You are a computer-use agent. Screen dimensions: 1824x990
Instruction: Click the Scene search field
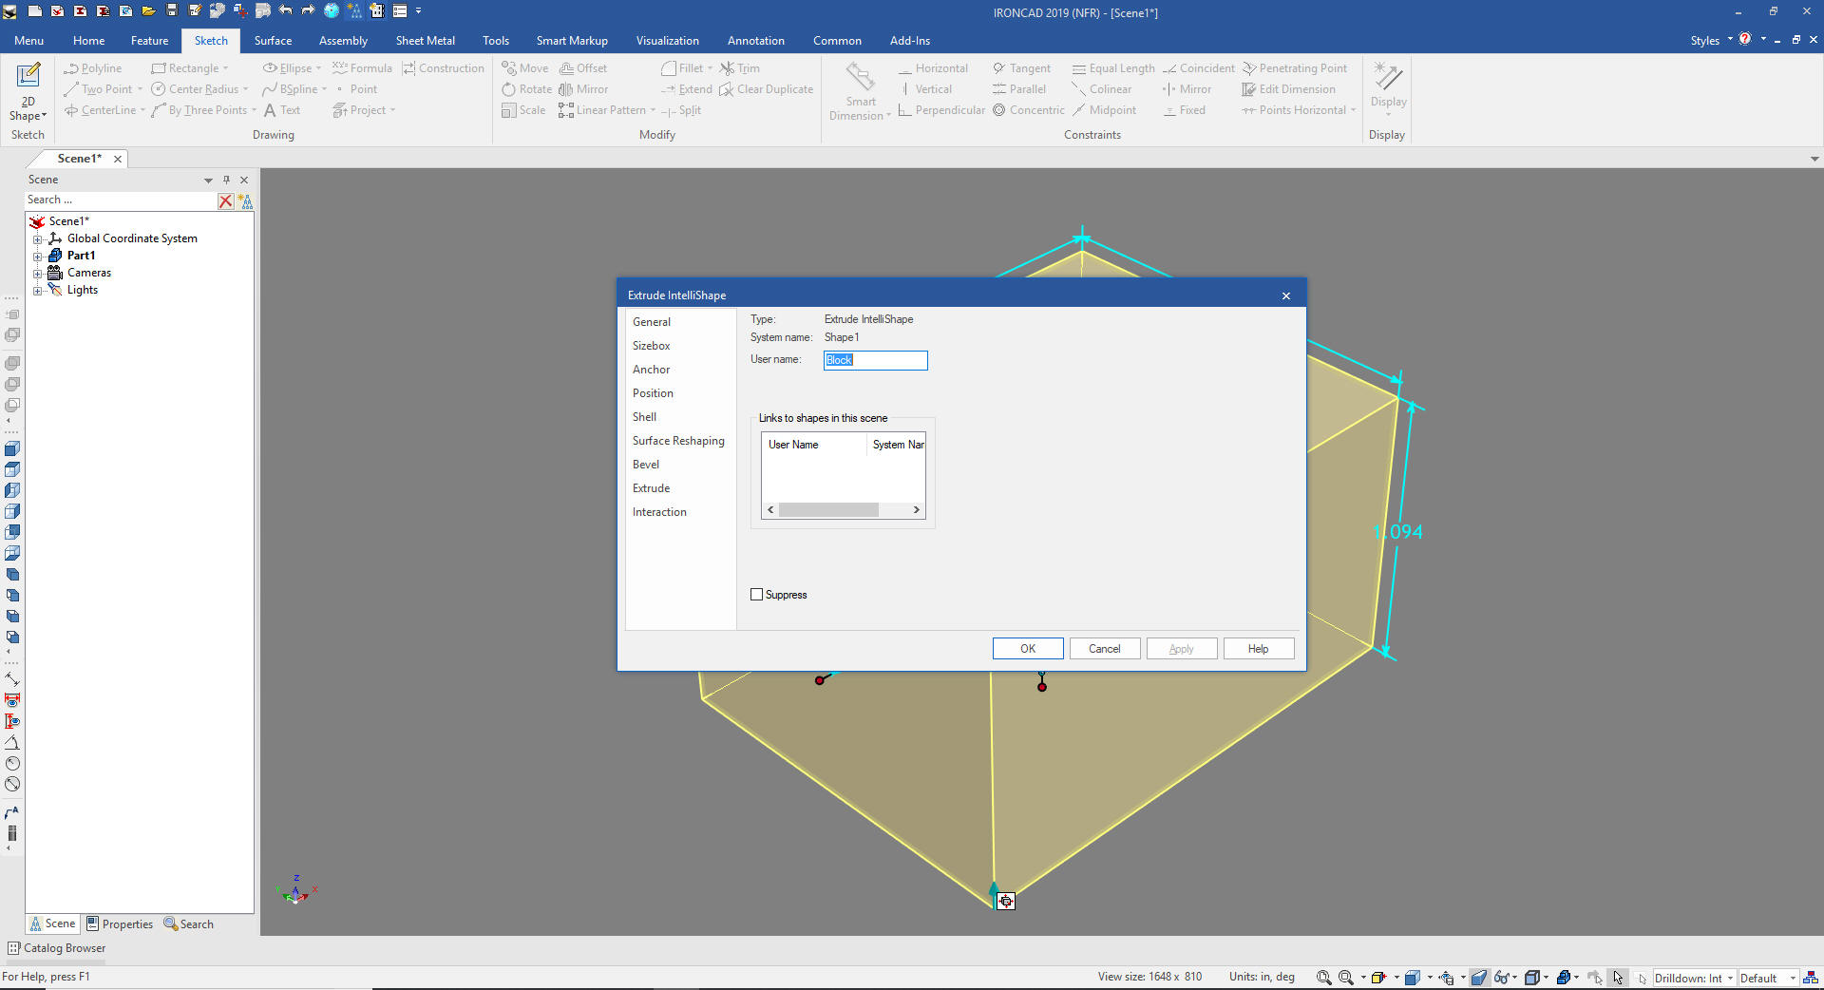pyautogui.click(x=121, y=200)
